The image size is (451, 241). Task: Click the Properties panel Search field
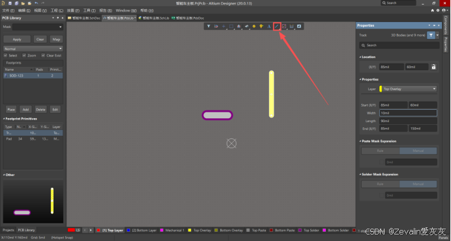[400, 45]
